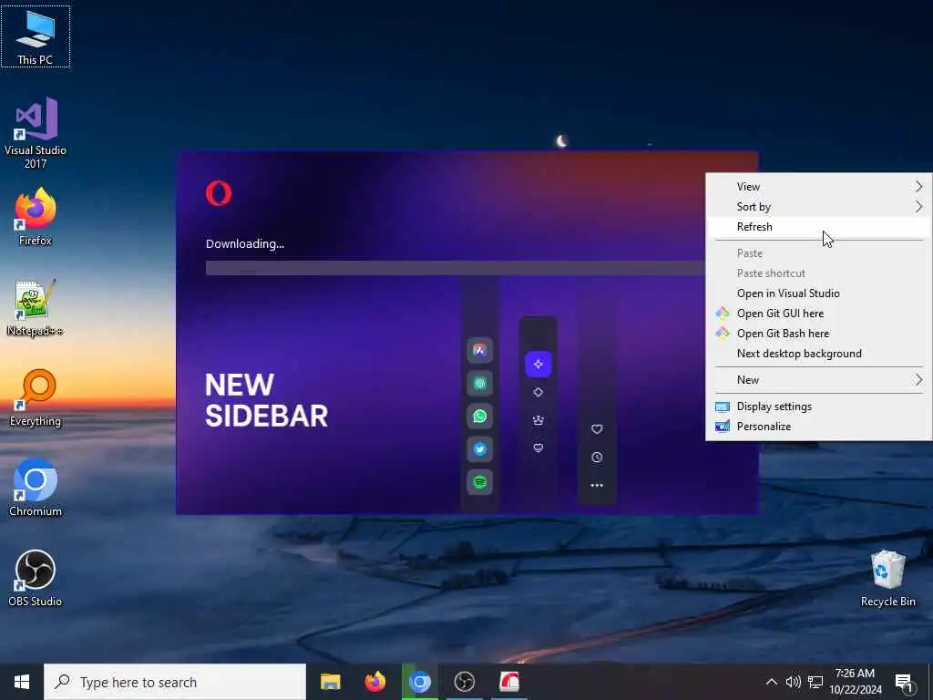Click the WhatsApp icon in Opera sidebar preview

(479, 416)
